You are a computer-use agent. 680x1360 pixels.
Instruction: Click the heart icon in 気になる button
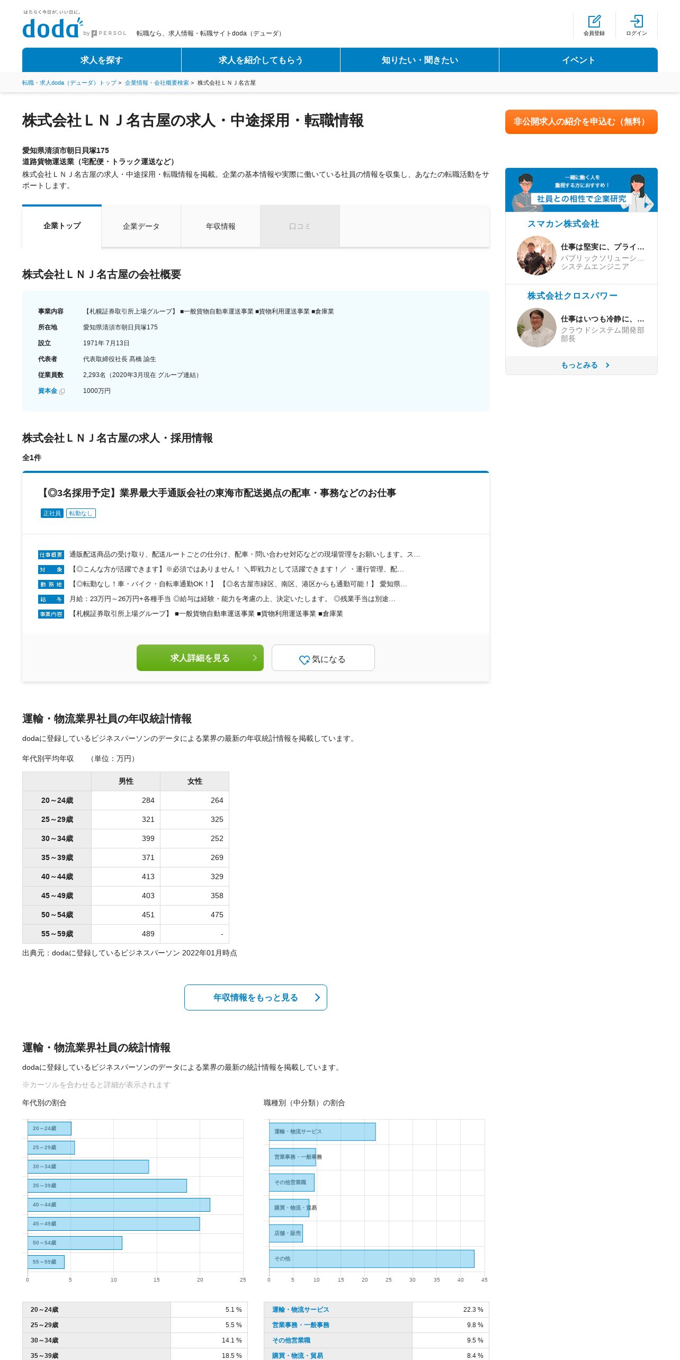pyautogui.click(x=304, y=660)
